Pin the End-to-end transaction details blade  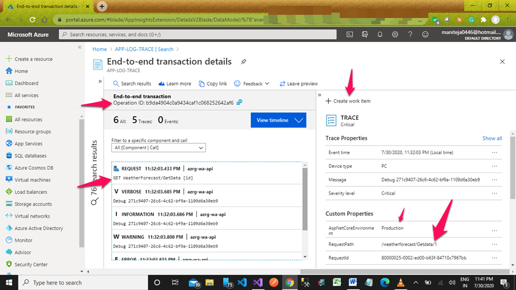point(243,61)
